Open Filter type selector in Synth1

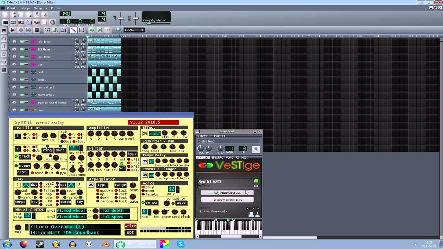pos(132,154)
